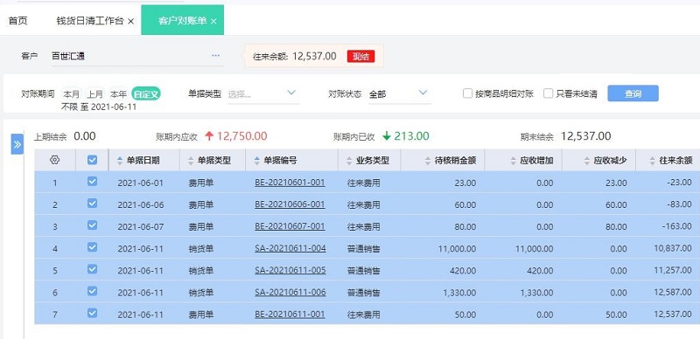Screen dimensions: 700x339
Task: Select 本月 reconciliation period
Action: (72, 94)
